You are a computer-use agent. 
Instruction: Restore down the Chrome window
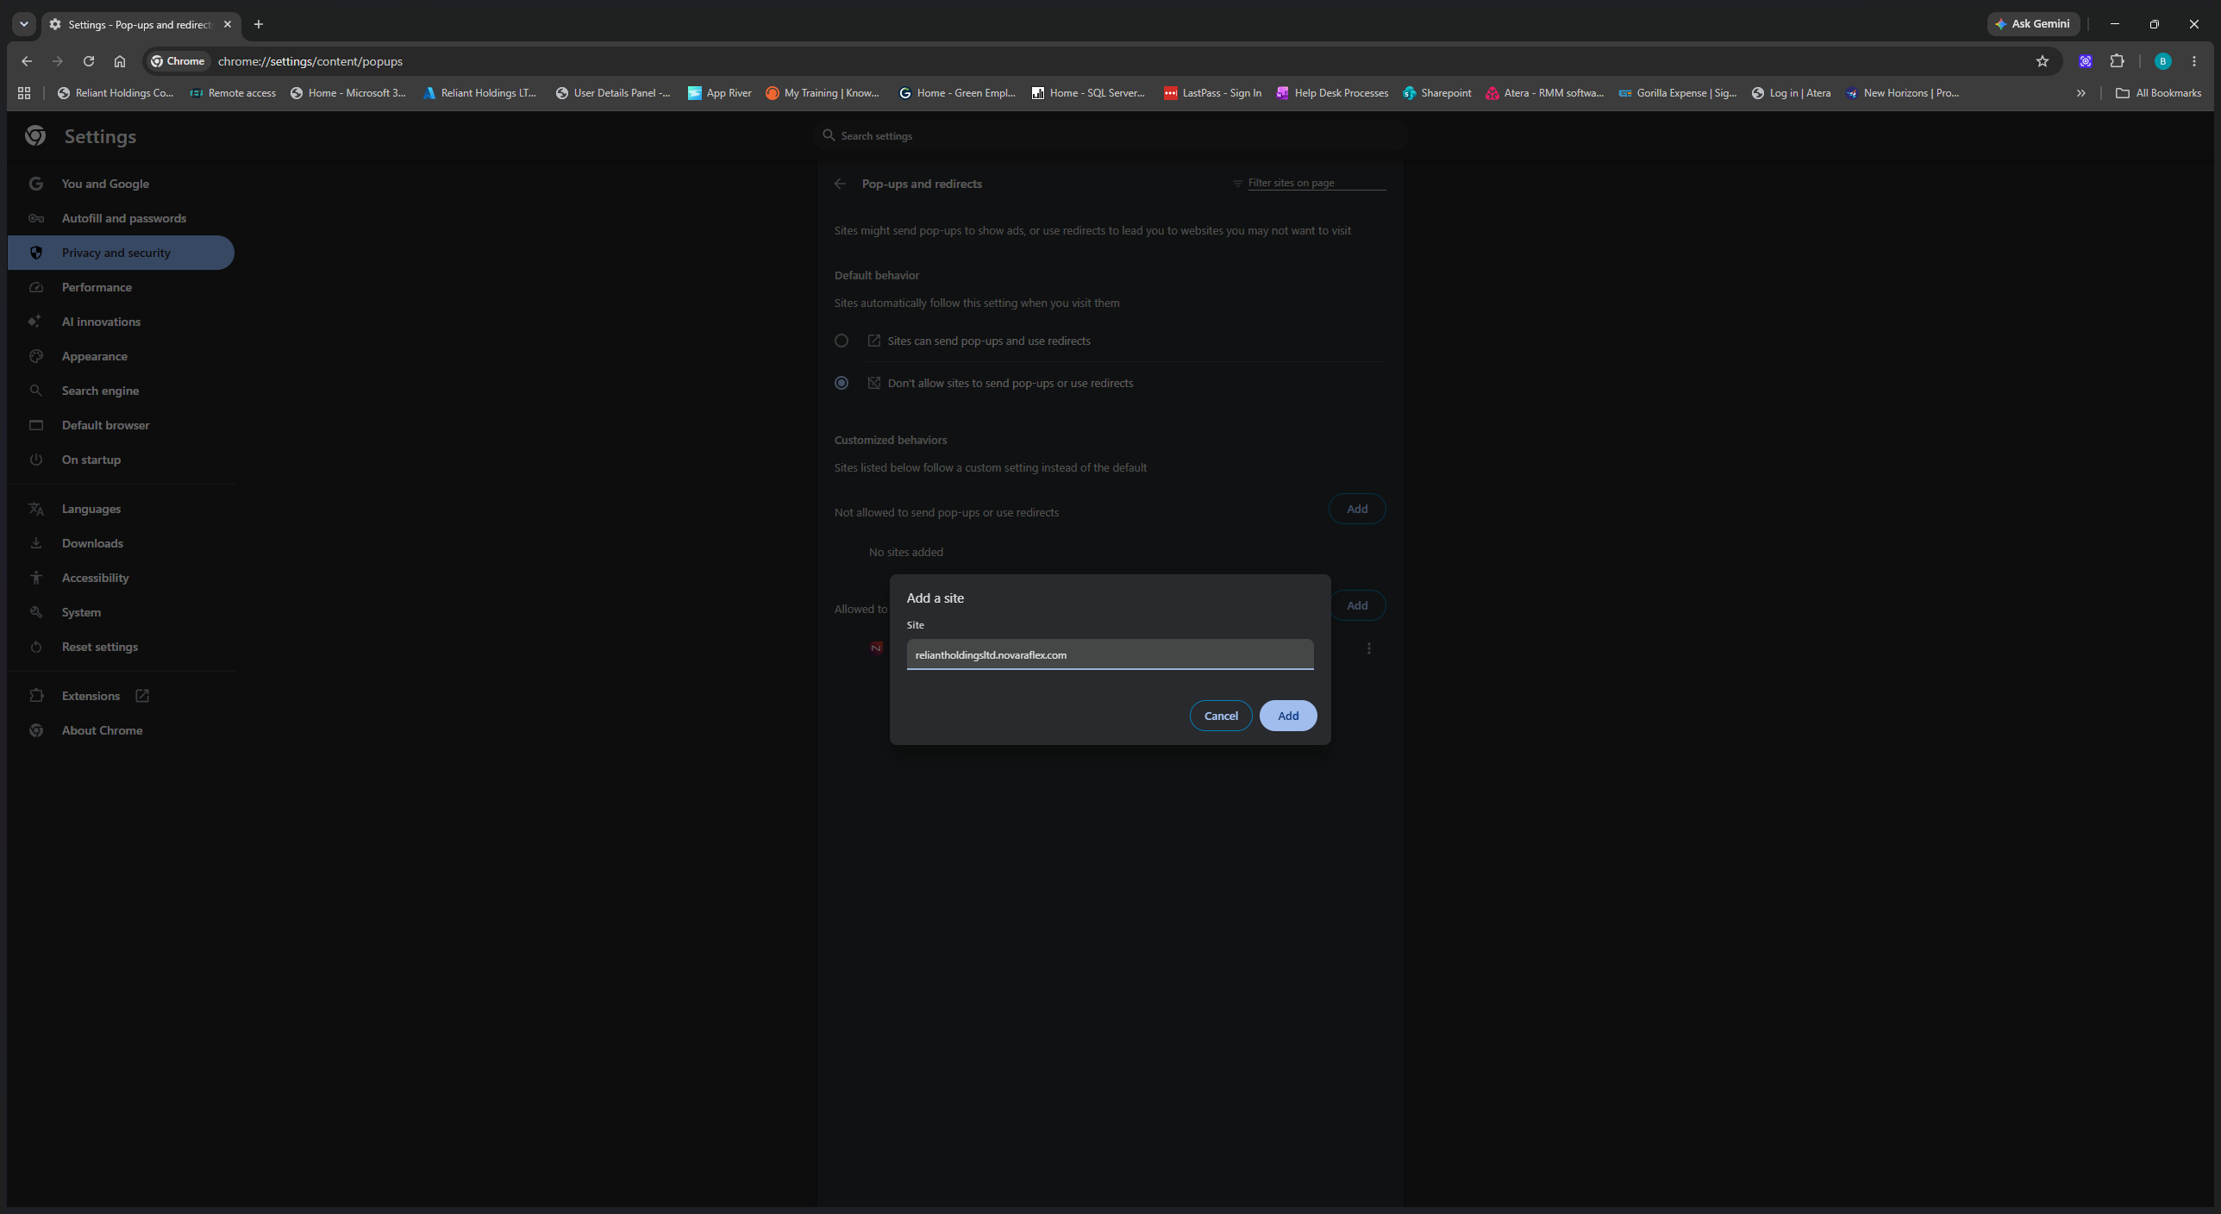pos(2154,24)
